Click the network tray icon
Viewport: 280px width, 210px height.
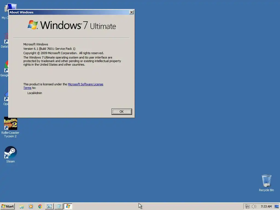[247, 207]
